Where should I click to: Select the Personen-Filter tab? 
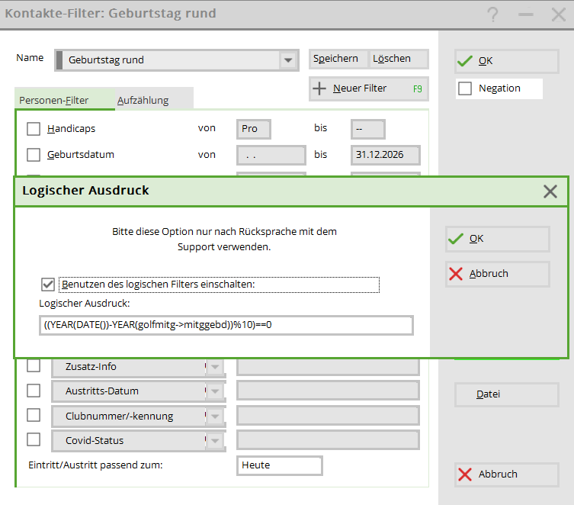[x=54, y=100]
